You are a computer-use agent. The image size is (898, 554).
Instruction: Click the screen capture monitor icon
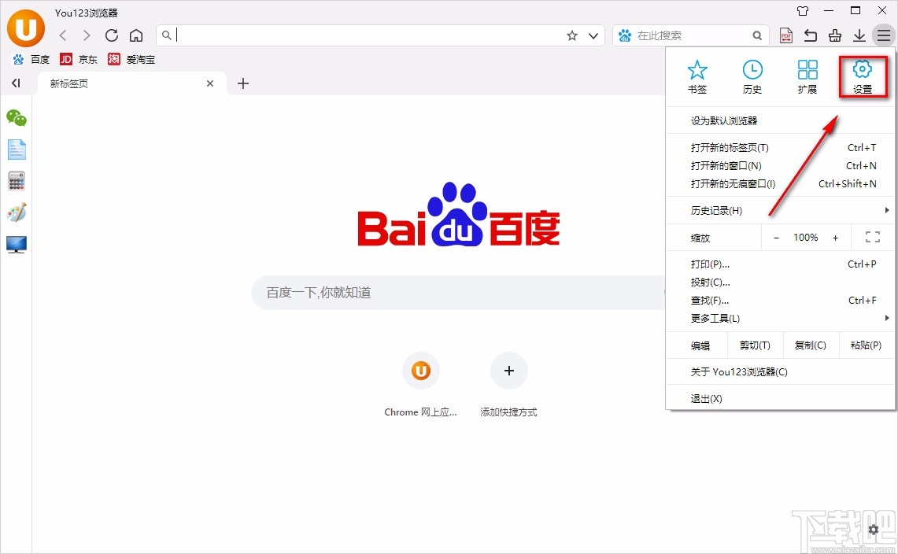[x=17, y=245]
